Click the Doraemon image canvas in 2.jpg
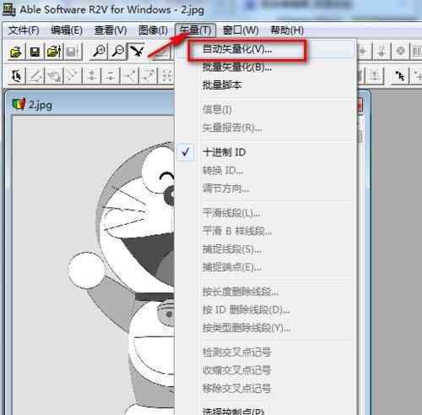Screen dimensions: 422x415 coord(93,265)
